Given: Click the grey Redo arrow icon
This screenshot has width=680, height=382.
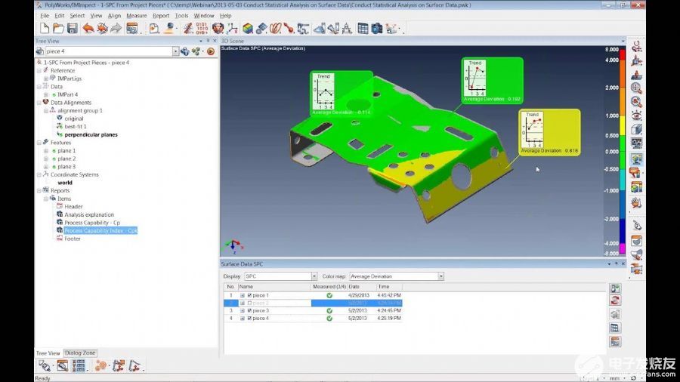Looking at the screenshot, I should [116, 29].
